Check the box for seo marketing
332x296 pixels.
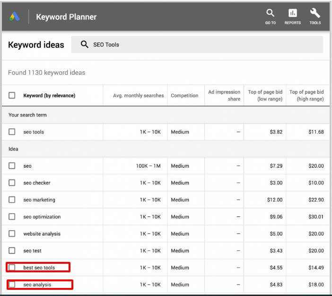12,199
